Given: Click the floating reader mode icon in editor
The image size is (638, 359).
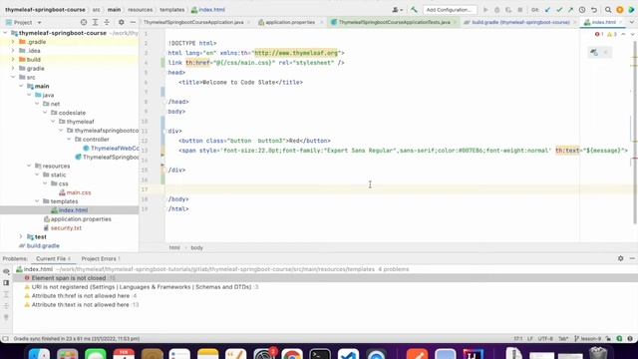Looking at the screenshot, I should (594, 53).
